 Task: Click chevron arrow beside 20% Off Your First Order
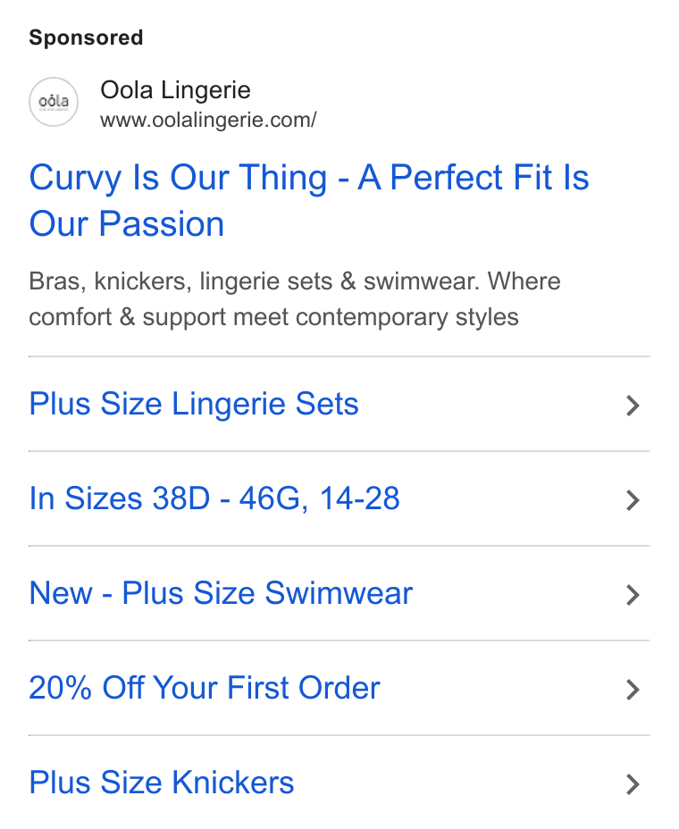click(633, 690)
